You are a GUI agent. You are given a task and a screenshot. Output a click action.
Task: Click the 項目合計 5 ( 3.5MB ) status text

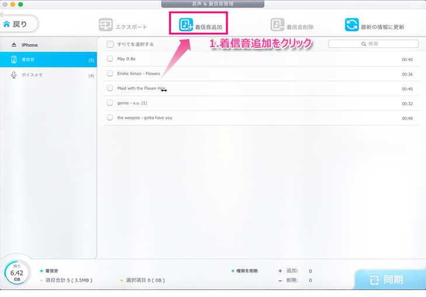point(69,280)
